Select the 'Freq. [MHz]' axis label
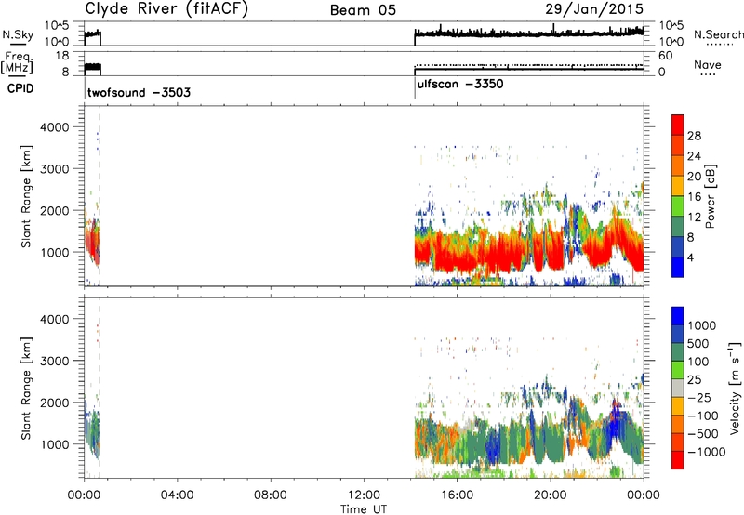Viewport: 744px width, 515px height. coord(19,62)
